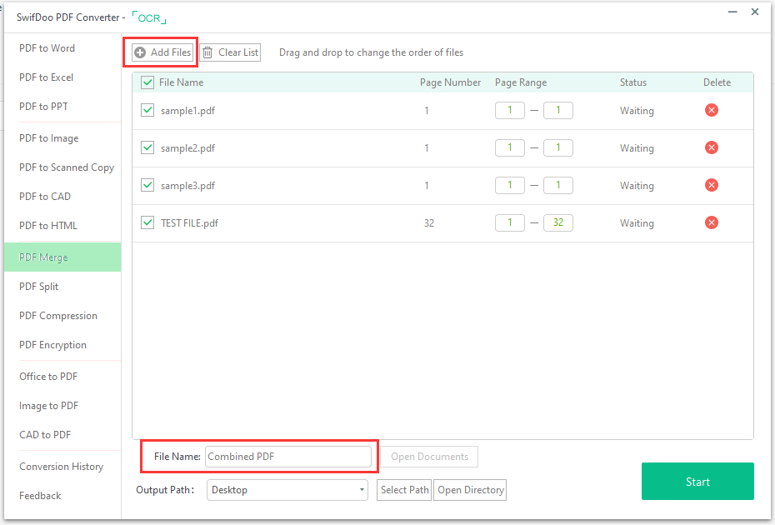
Task: Go to PDF to Image
Action: [49, 138]
